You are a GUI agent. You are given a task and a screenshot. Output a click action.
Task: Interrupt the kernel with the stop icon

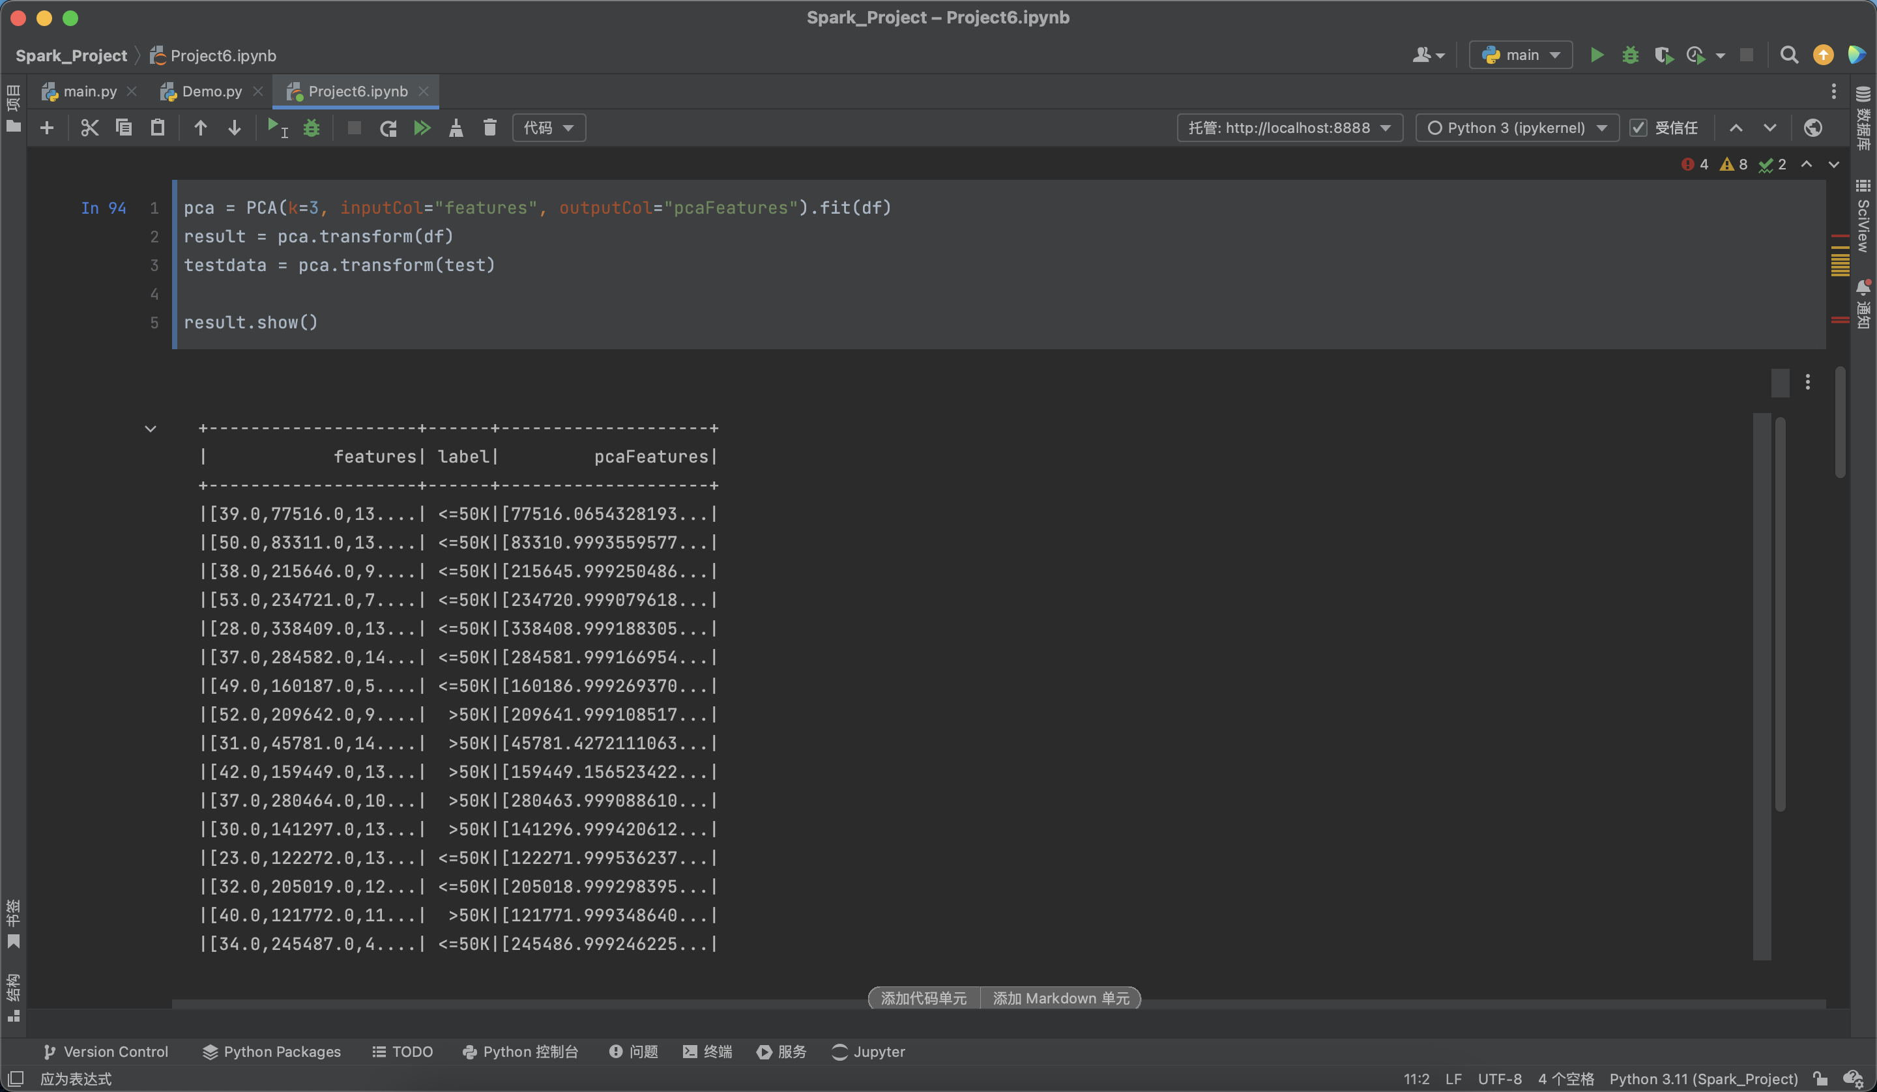click(x=355, y=128)
